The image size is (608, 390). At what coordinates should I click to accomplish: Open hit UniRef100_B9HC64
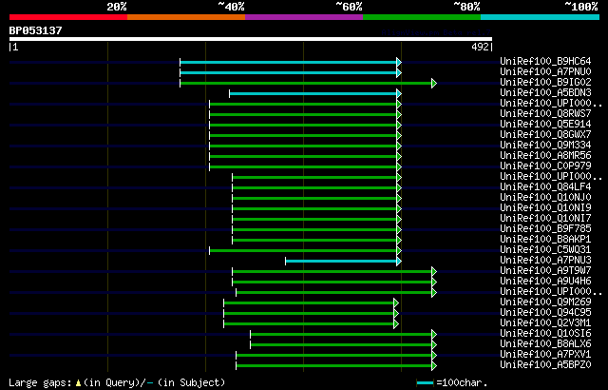click(x=545, y=61)
